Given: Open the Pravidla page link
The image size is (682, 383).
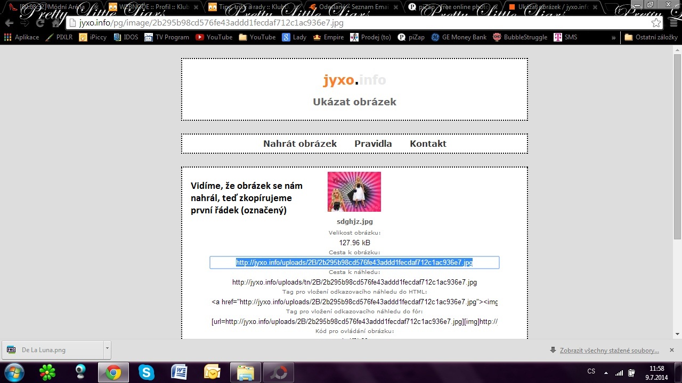Looking at the screenshot, I should (373, 144).
